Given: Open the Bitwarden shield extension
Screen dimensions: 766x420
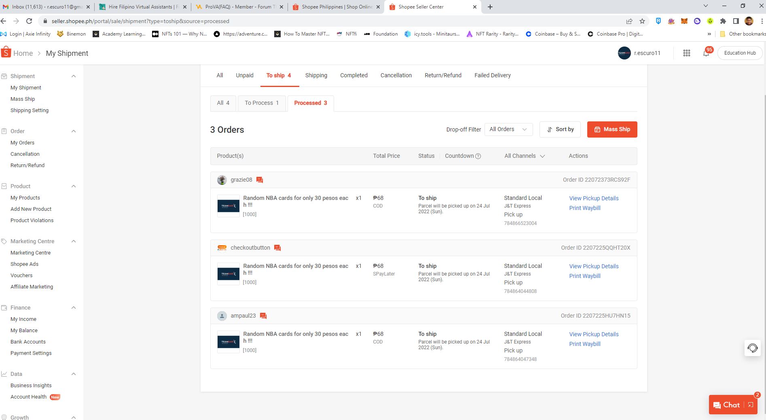Looking at the screenshot, I should [658, 21].
